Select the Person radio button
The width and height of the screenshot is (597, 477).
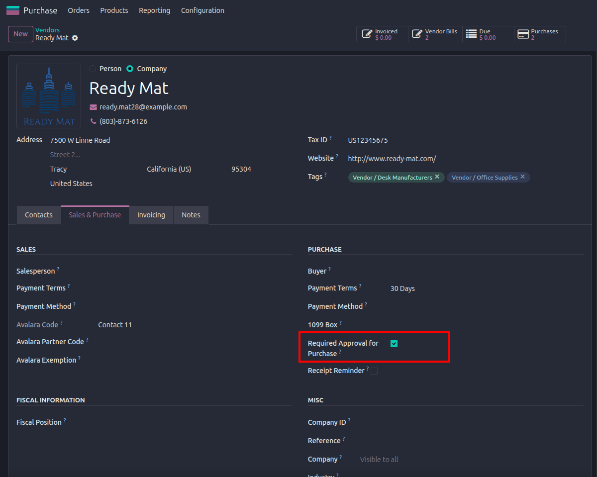pos(93,69)
